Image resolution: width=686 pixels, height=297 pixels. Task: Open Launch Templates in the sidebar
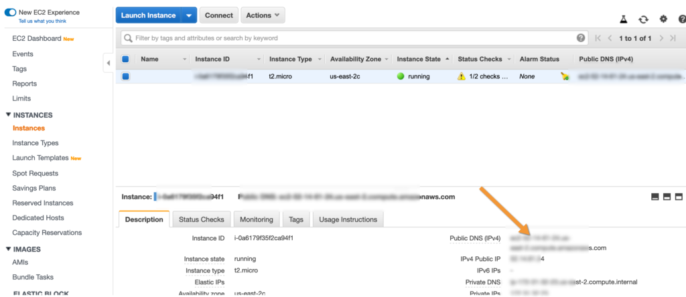tap(40, 158)
